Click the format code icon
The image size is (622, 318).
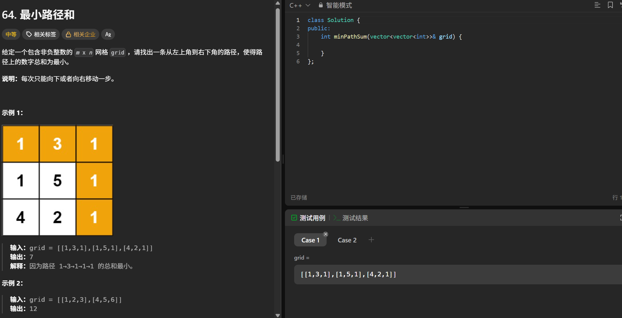[x=597, y=5]
